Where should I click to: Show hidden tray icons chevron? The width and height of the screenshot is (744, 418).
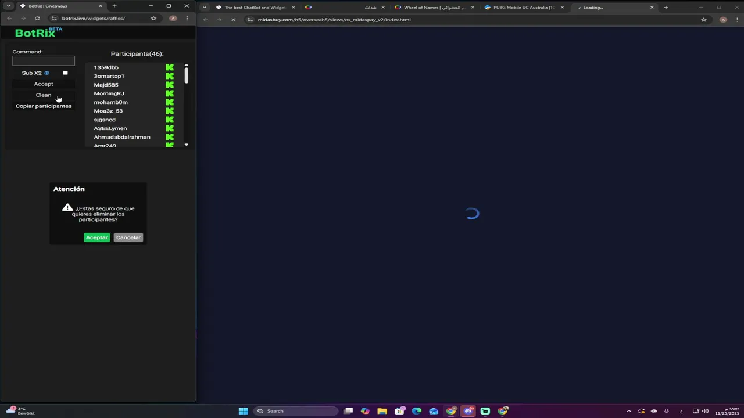pos(629,411)
